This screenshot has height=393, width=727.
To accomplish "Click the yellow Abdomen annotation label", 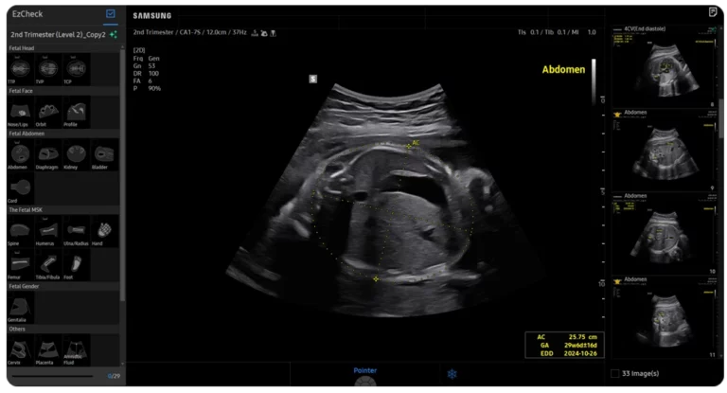I will 563,69.
